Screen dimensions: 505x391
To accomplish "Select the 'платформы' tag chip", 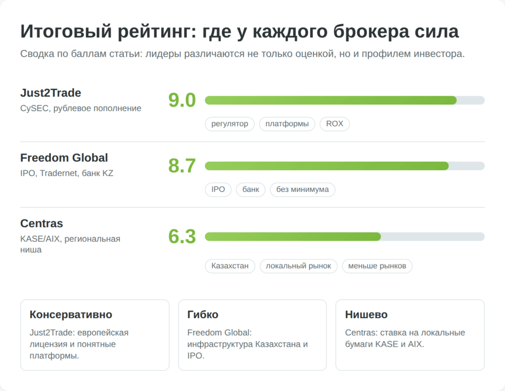I will pos(287,124).
